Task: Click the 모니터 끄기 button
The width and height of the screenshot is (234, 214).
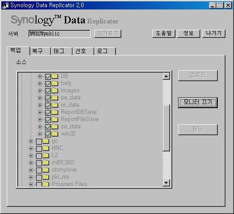Action: click(x=198, y=103)
